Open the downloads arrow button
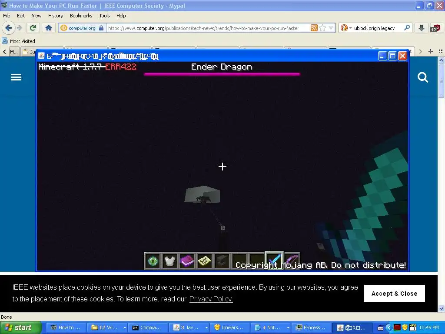Screen dimensions: 445x334 [422, 28]
